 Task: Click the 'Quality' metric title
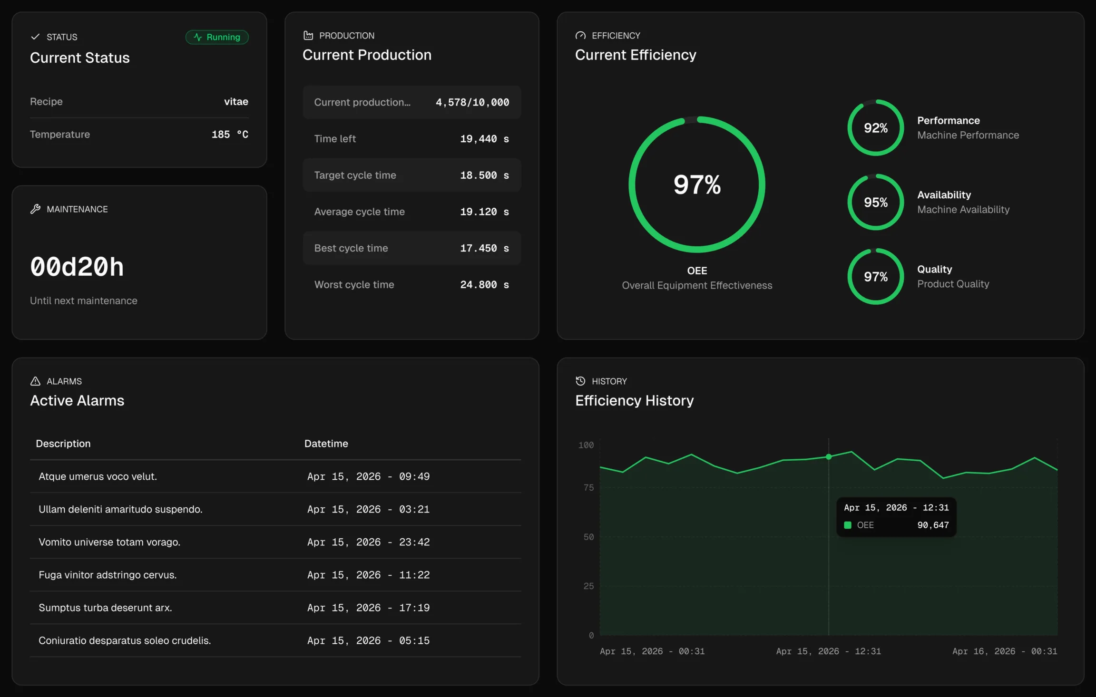click(x=935, y=269)
